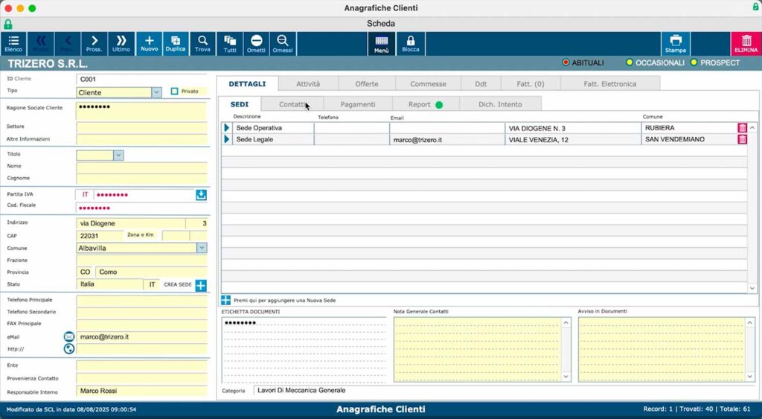Switch to the Ddt tab

point(481,83)
